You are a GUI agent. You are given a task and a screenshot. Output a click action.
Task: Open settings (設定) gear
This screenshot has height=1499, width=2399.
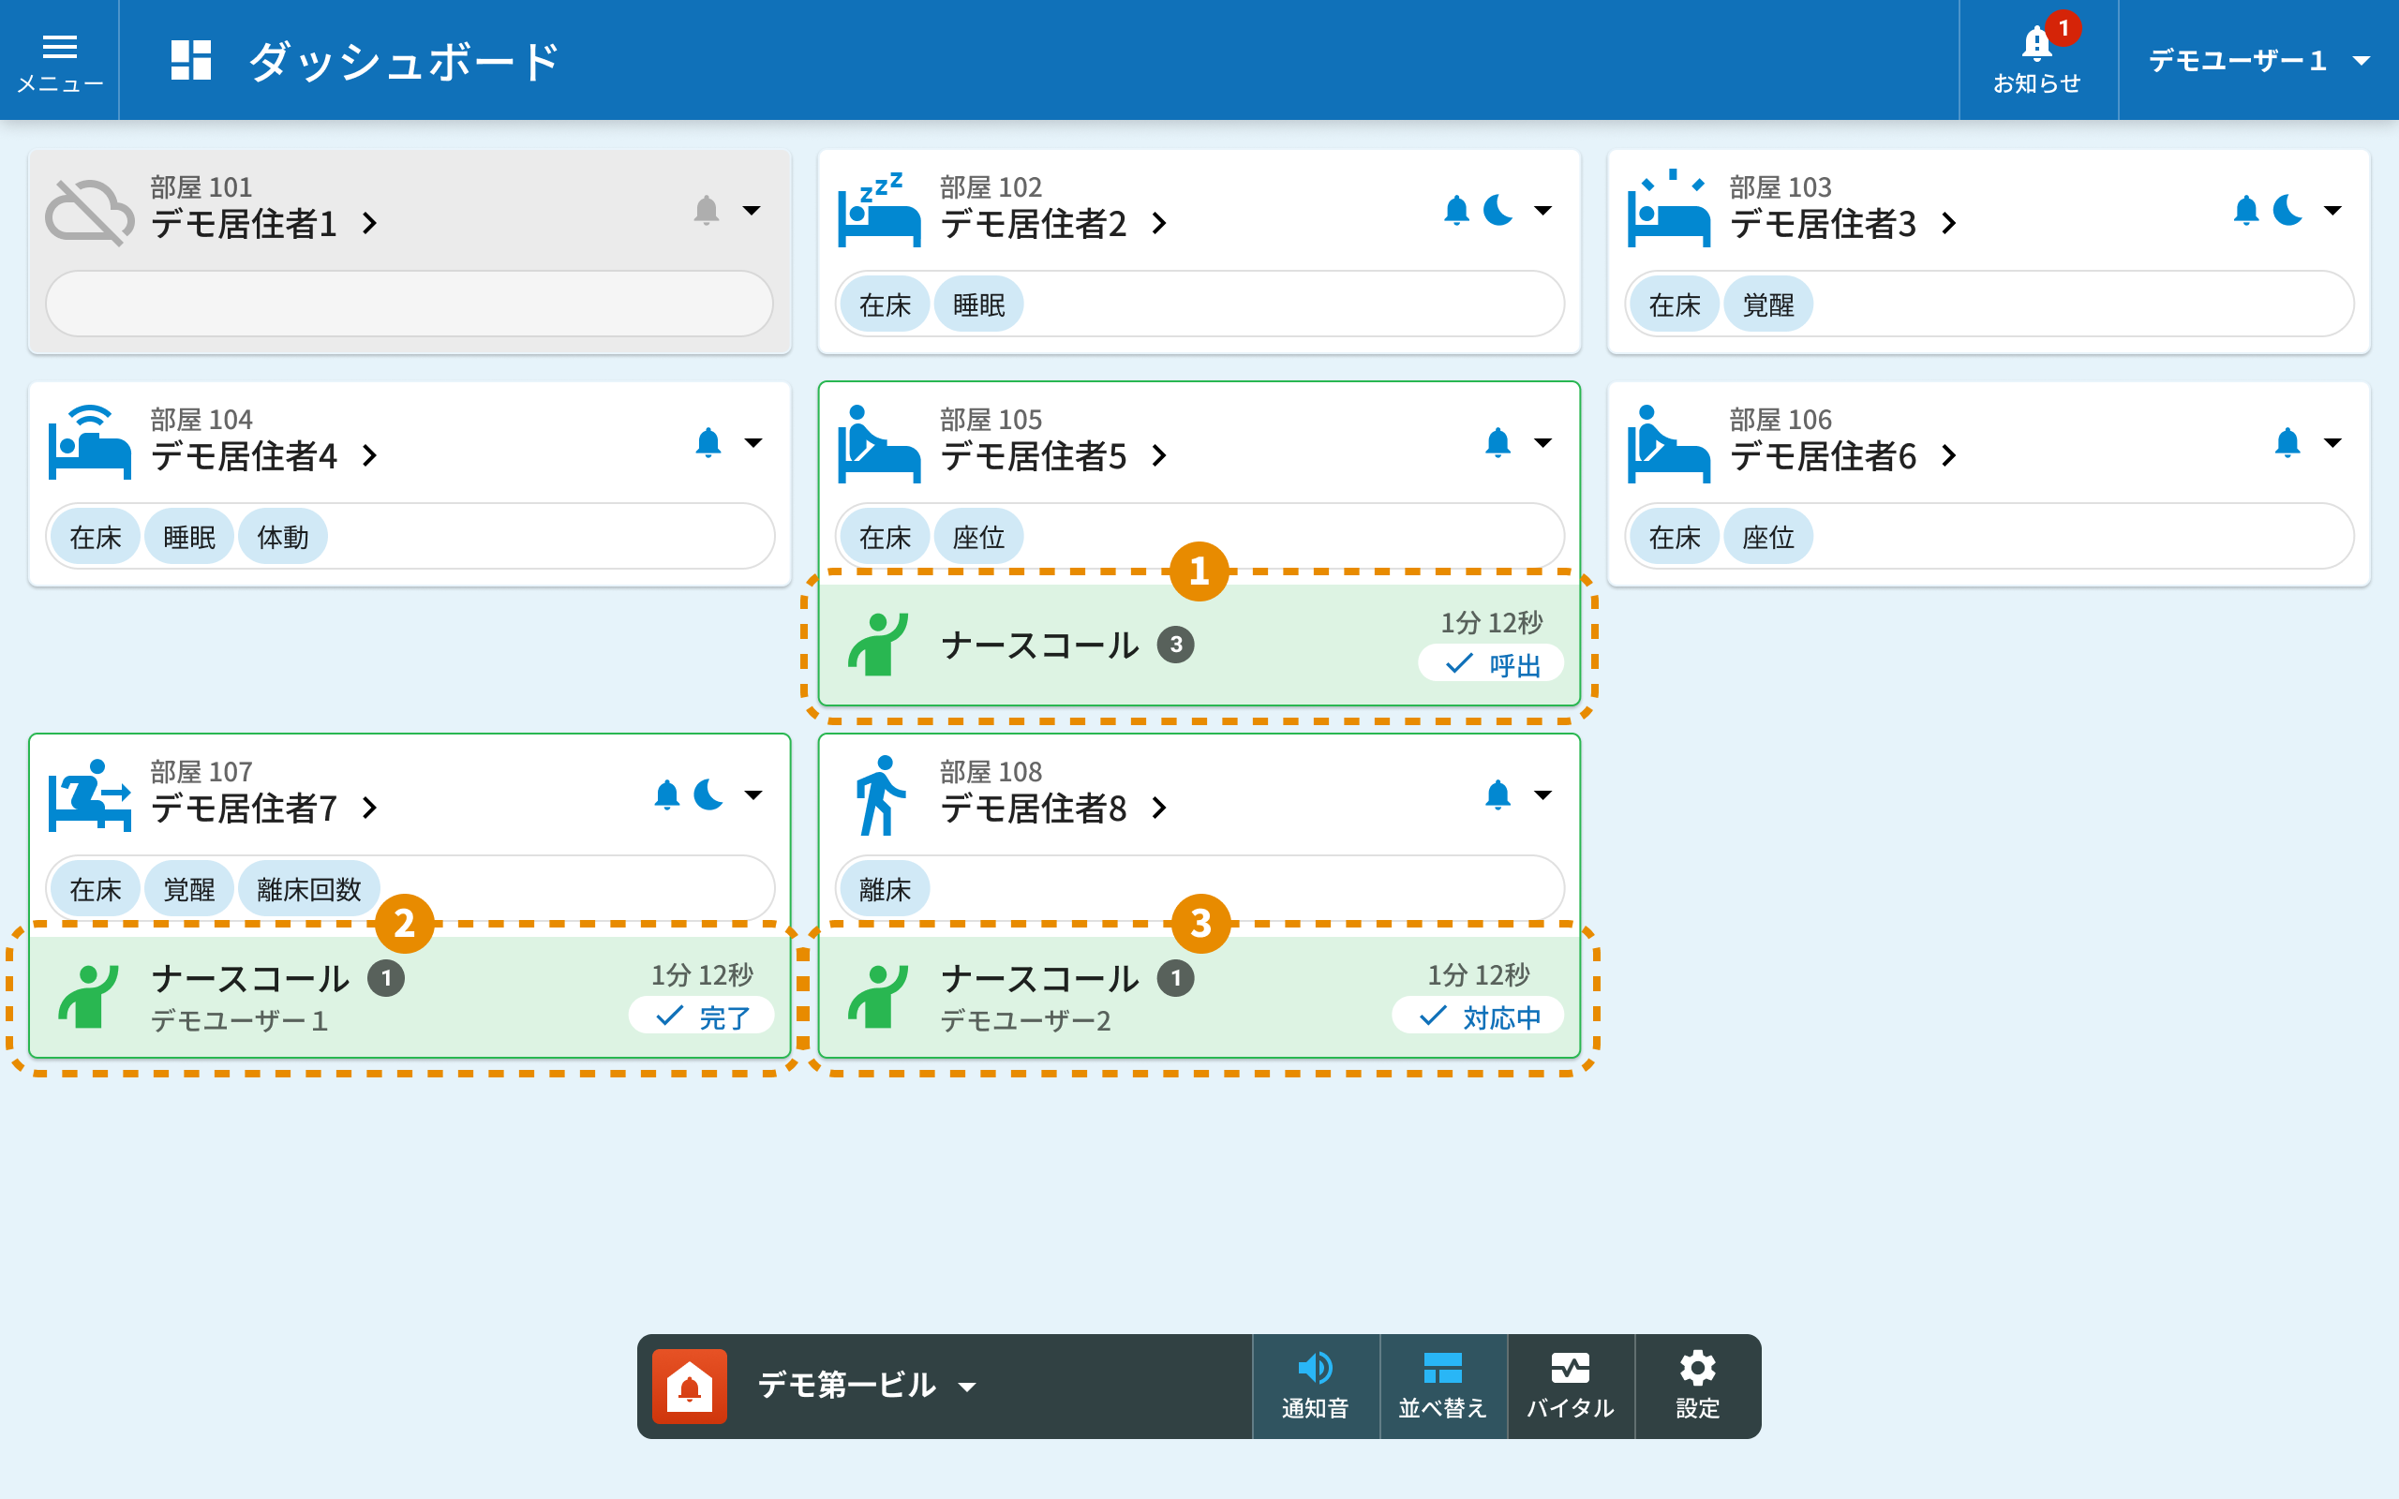pyautogui.click(x=1697, y=1386)
